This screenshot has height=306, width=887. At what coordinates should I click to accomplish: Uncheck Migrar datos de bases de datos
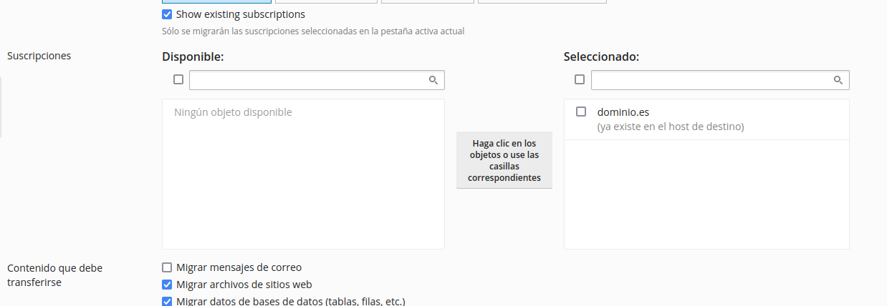point(167,301)
